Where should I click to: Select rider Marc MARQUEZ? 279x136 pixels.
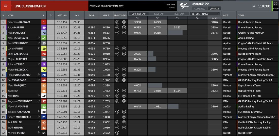pos(17,85)
